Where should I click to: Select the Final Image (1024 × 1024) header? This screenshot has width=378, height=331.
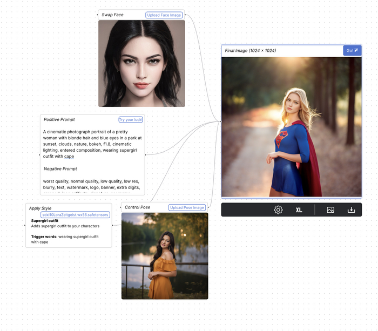pos(251,51)
